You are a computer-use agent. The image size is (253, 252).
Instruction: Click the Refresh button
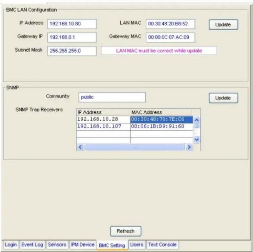[126, 231]
